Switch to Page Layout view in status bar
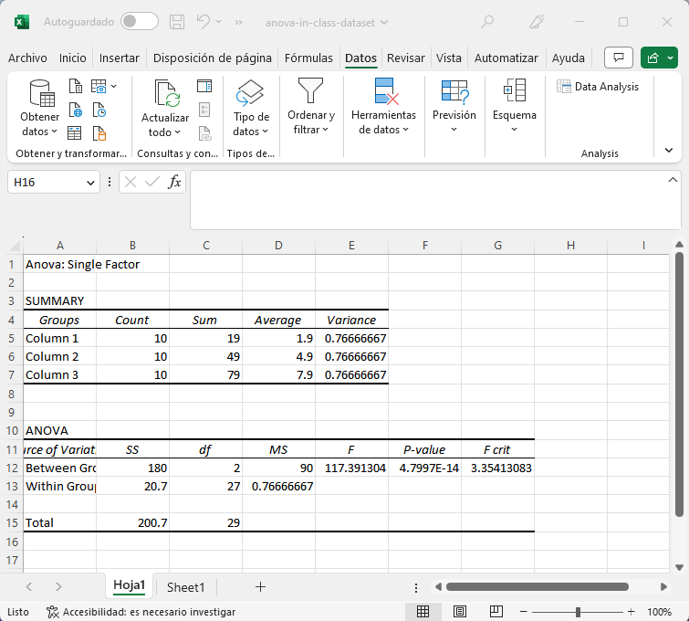The height and width of the screenshot is (621, 689). [460, 612]
